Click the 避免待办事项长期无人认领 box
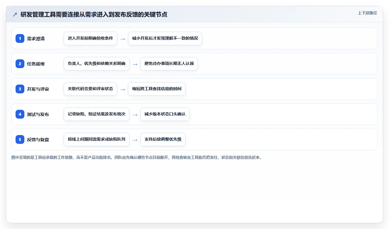Screen dimensions: 389x229 click(x=169, y=64)
